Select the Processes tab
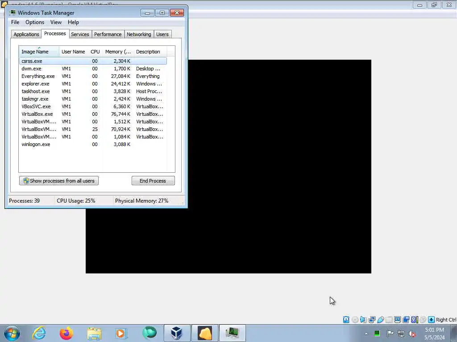This screenshot has width=457, height=342. pyautogui.click(x=55, y=33)
